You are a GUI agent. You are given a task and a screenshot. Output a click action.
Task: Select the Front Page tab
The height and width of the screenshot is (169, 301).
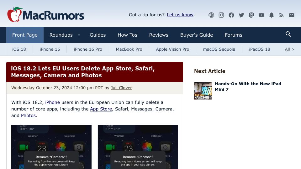(25, 35)
